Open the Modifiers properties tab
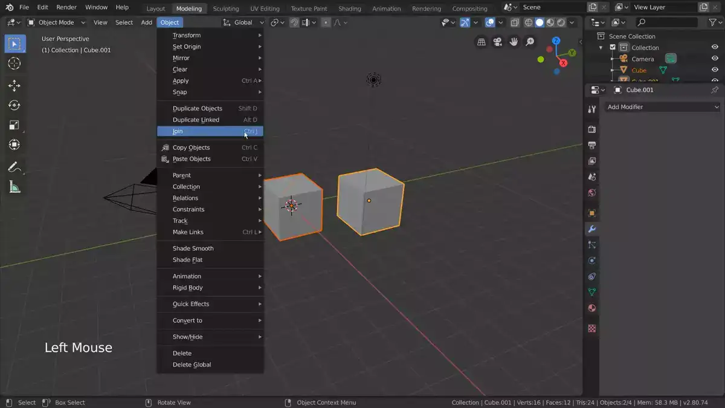Screen dimensions: 725x408 (592, 229)
